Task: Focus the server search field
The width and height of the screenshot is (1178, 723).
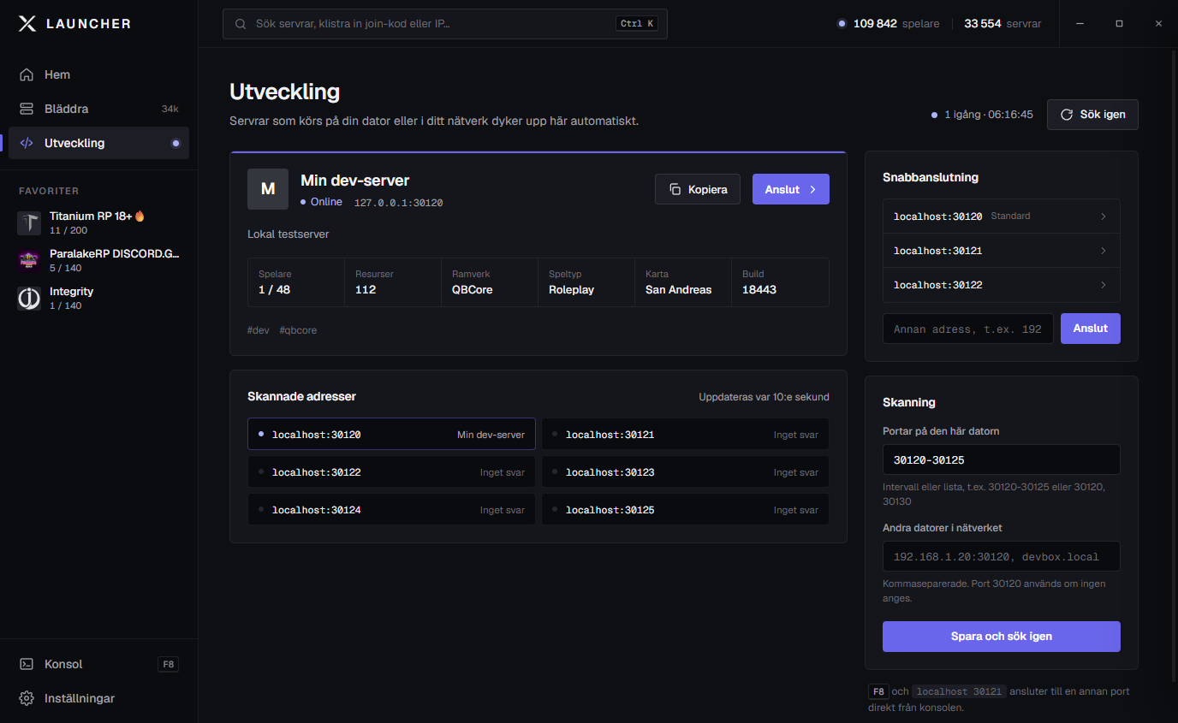Action: click(x=445, y=24)
